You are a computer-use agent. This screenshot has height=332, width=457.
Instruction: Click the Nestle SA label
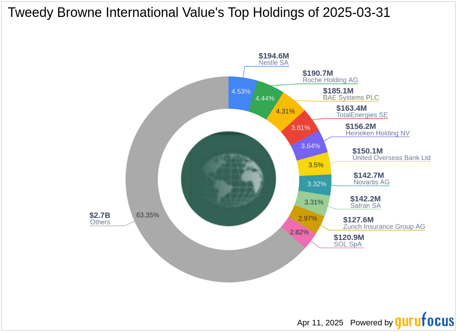[273, 63]
